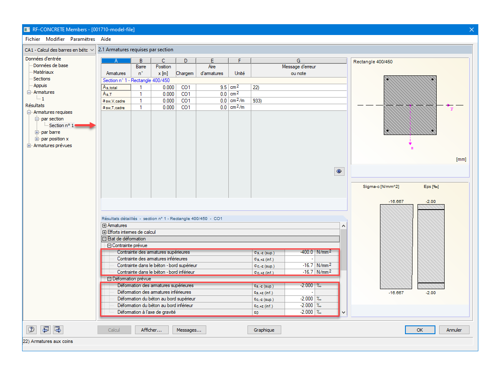Select the As,T row label
Viewport: 500px width, 375px height.
click(x=116, y=94)
